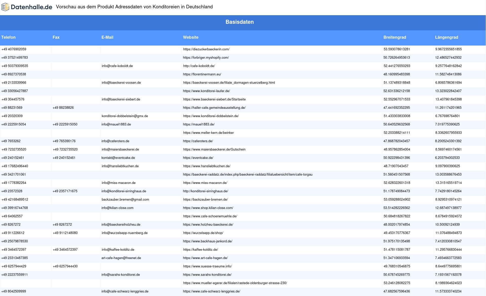Click email backzauber.bremen@gmail.com
486x296 pixels.
click(x=125, y=200)
